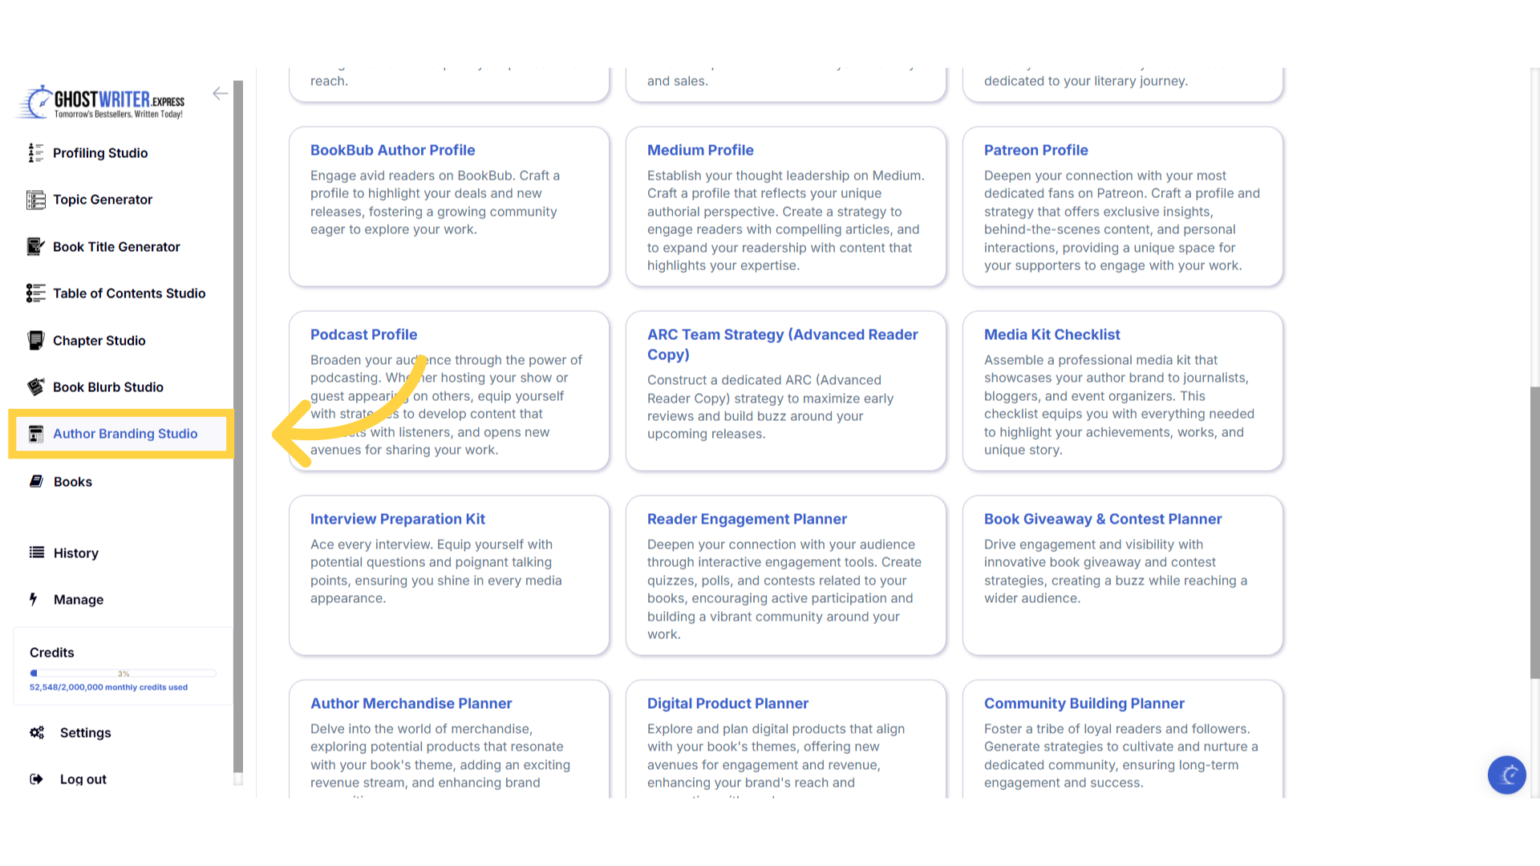Click the History list icon
The image size is (1540, 866).
36,552
